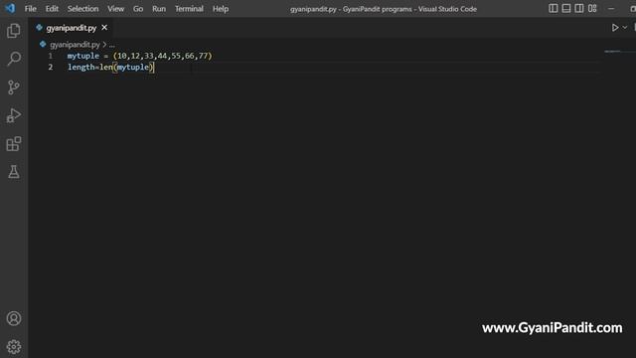Click the mytuple variable on line 1

point(83,56)
